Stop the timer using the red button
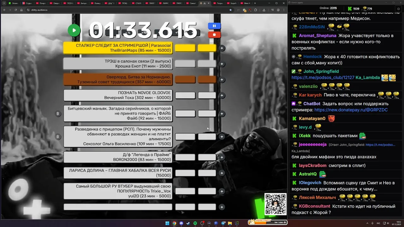Image resolution: width=404 pixels, height=227 pixels. coord(214,35)
